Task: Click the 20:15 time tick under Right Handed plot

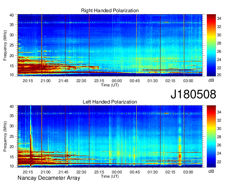Action: click(28, 81)
